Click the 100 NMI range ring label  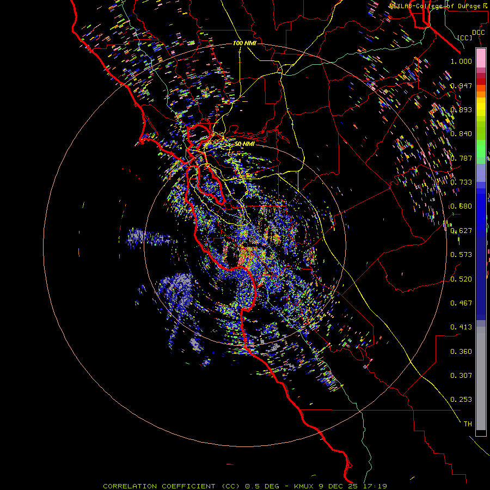pyautogui.click(x=244, y=43)
